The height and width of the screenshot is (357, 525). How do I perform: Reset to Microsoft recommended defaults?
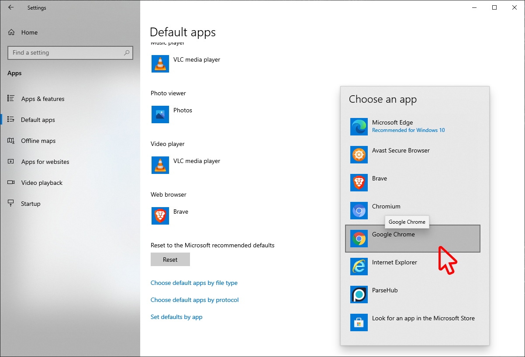pos(170,260)
